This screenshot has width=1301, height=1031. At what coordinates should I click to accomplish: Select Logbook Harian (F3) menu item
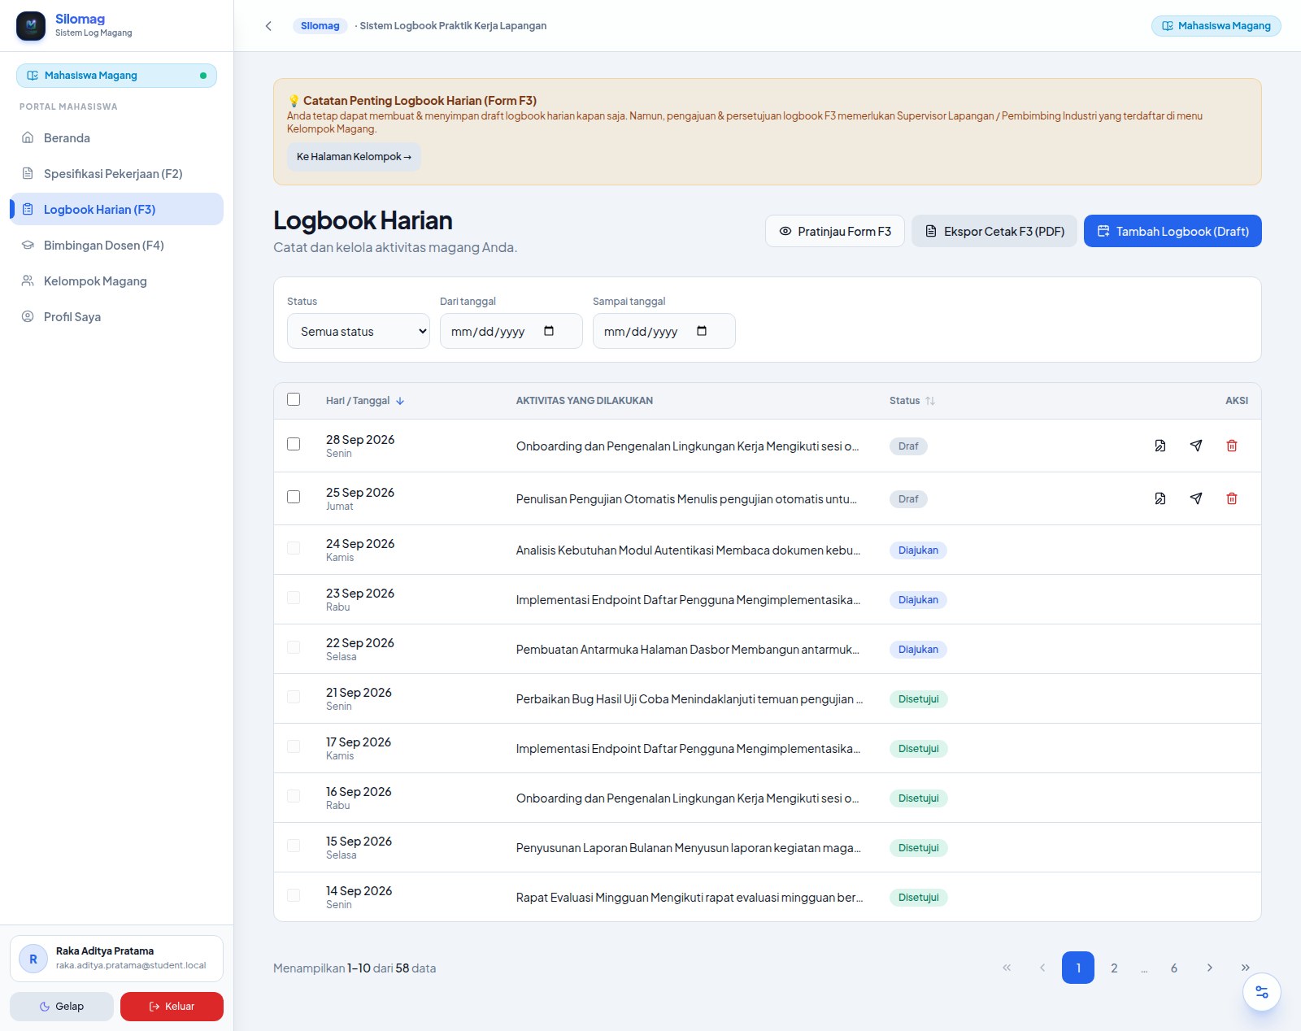pyautogui.click(x=116, y=209)
